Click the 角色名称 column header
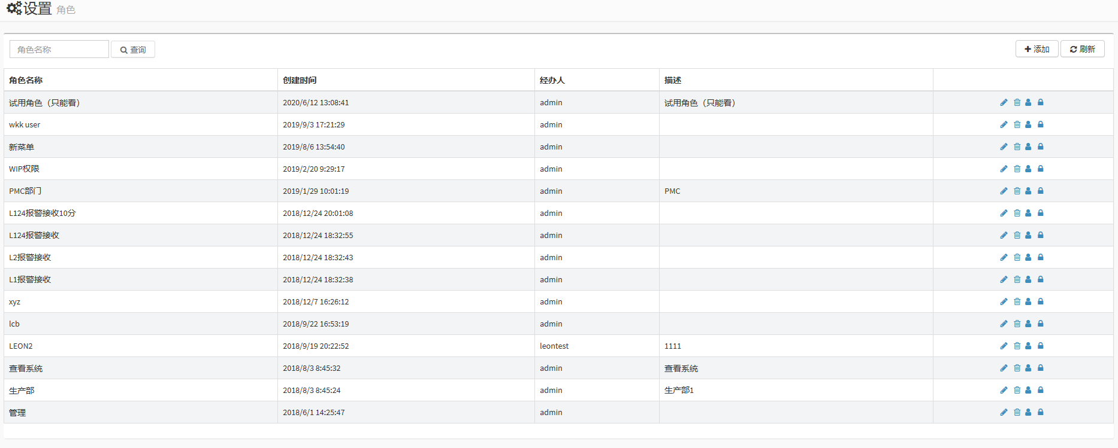The image size is (1118, 448). click(26, 80)
